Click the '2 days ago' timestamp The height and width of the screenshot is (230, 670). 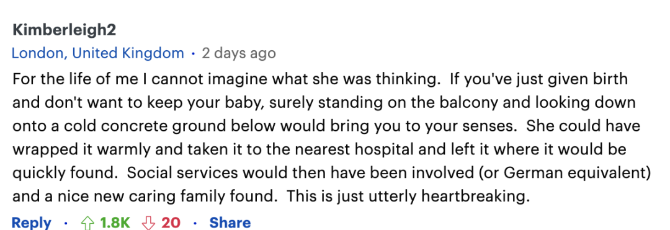(239, 53)
